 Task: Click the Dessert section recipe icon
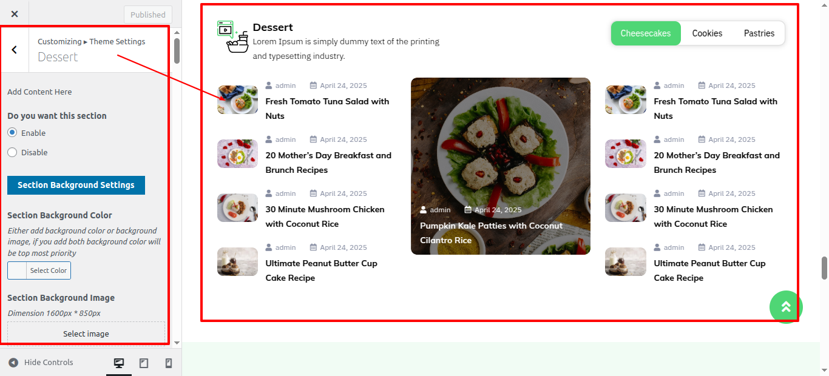(x=233, y=37)
